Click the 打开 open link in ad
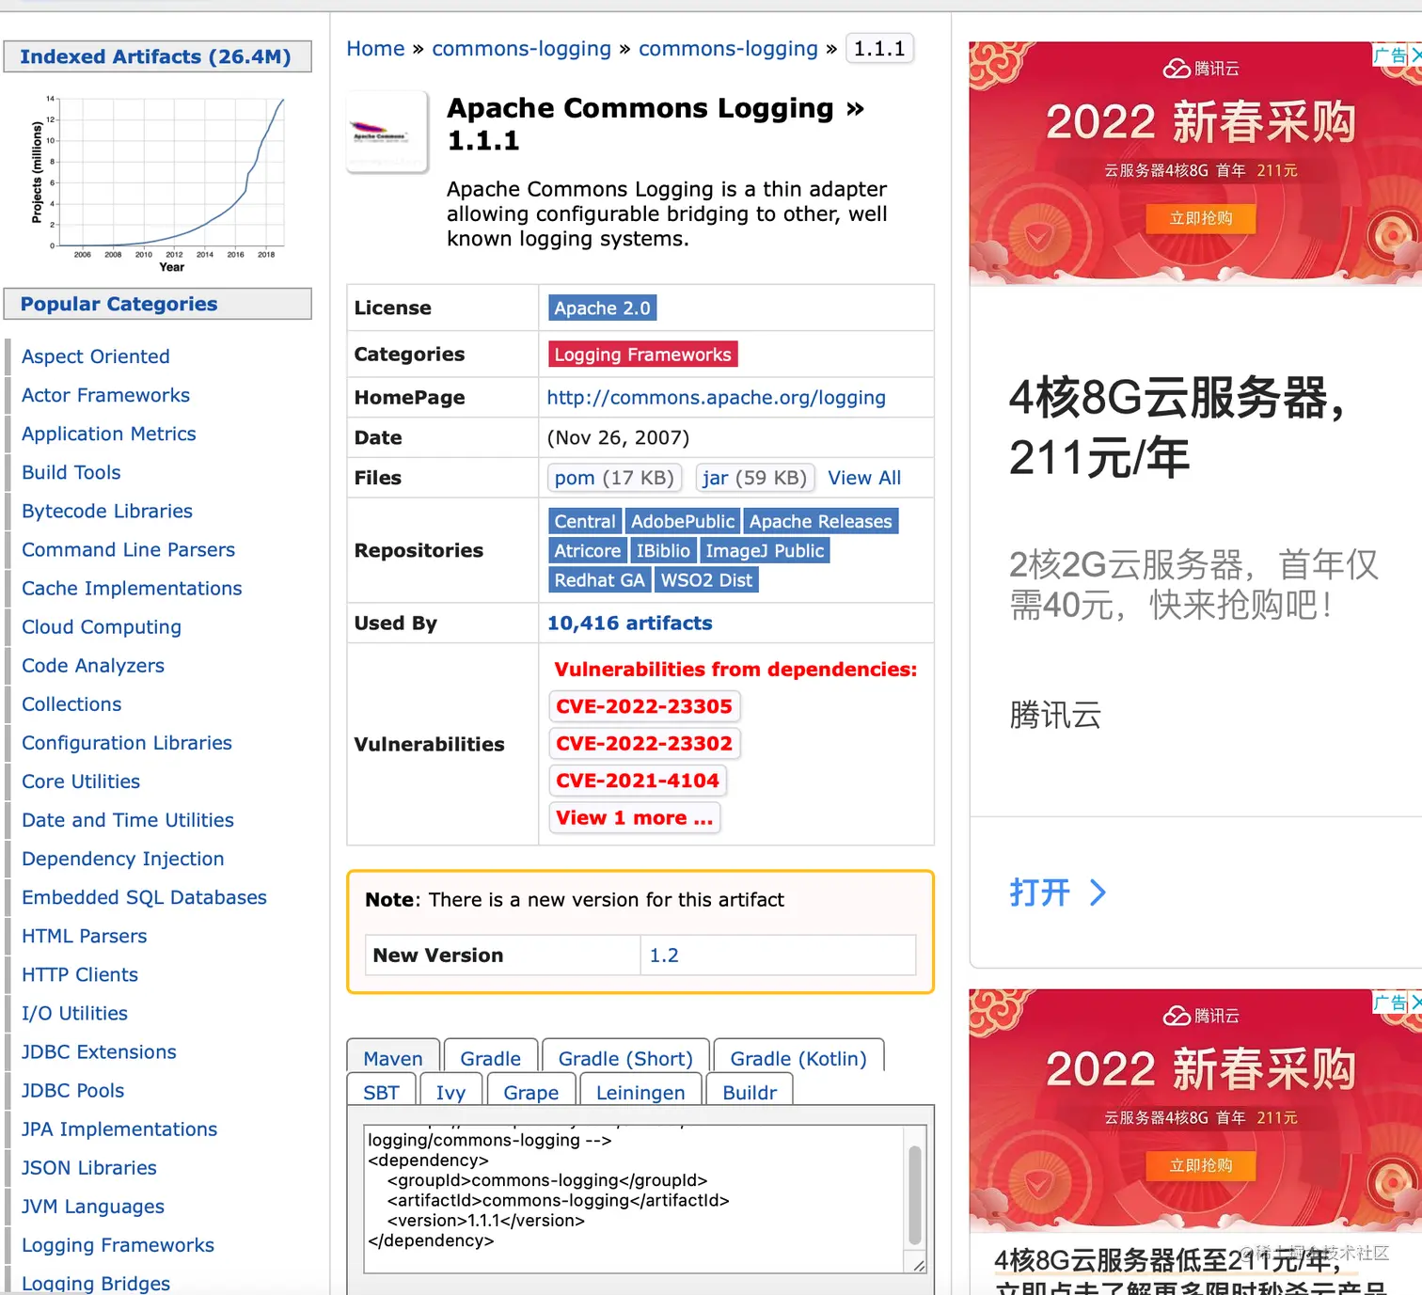This screenshot has width=1422, height=1295. tap(1040, 892)
